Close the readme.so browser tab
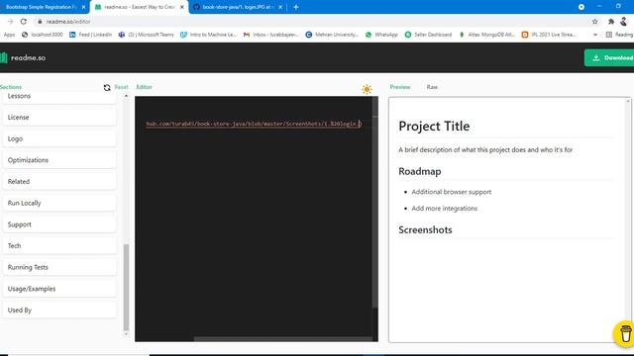The width and height of the screenshot is (634, 356). point(182,7)
